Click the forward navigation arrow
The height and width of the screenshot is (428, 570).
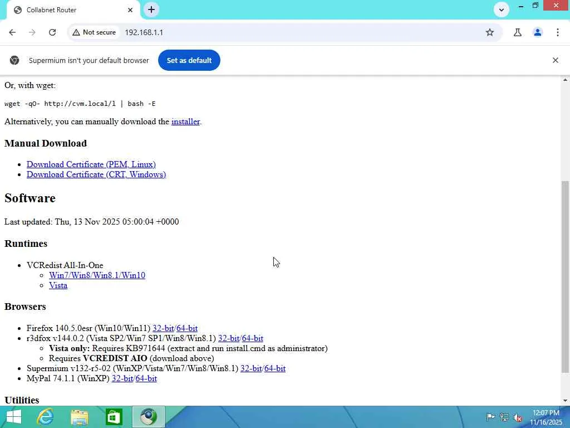click(32, 32)
